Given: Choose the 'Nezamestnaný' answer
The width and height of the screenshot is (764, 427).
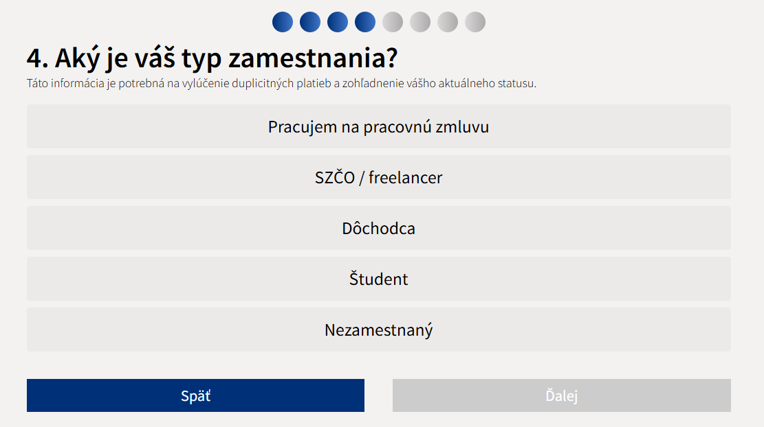Looking at the screenshot, I should [x=379, y=330].
